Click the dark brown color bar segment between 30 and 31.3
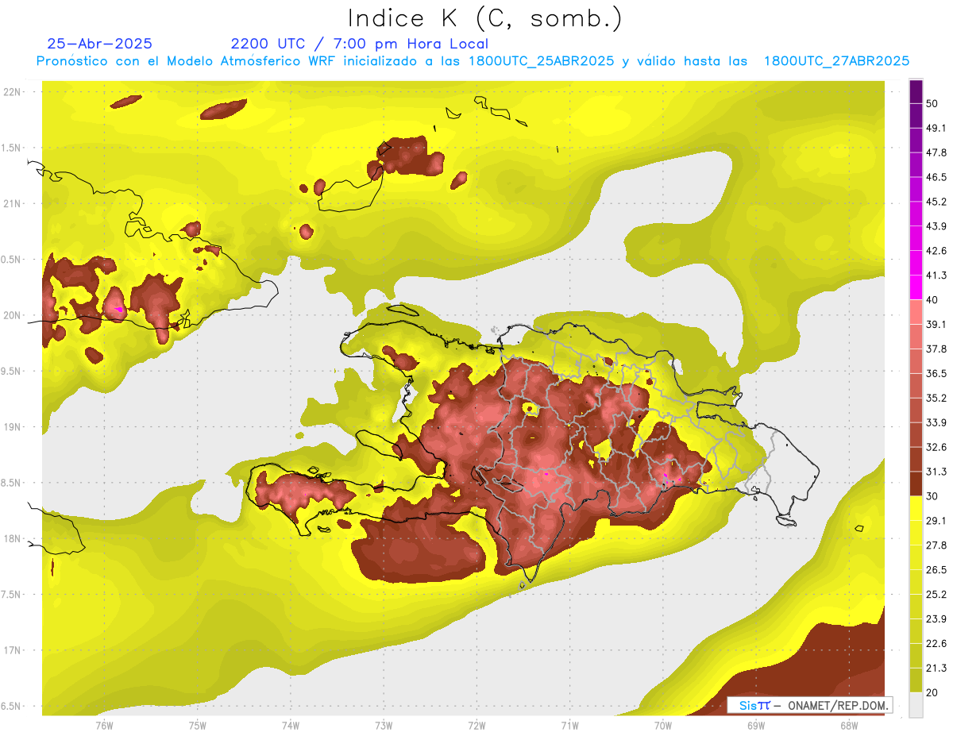Viewport: 953px width, 736px height. pos(916,483)
